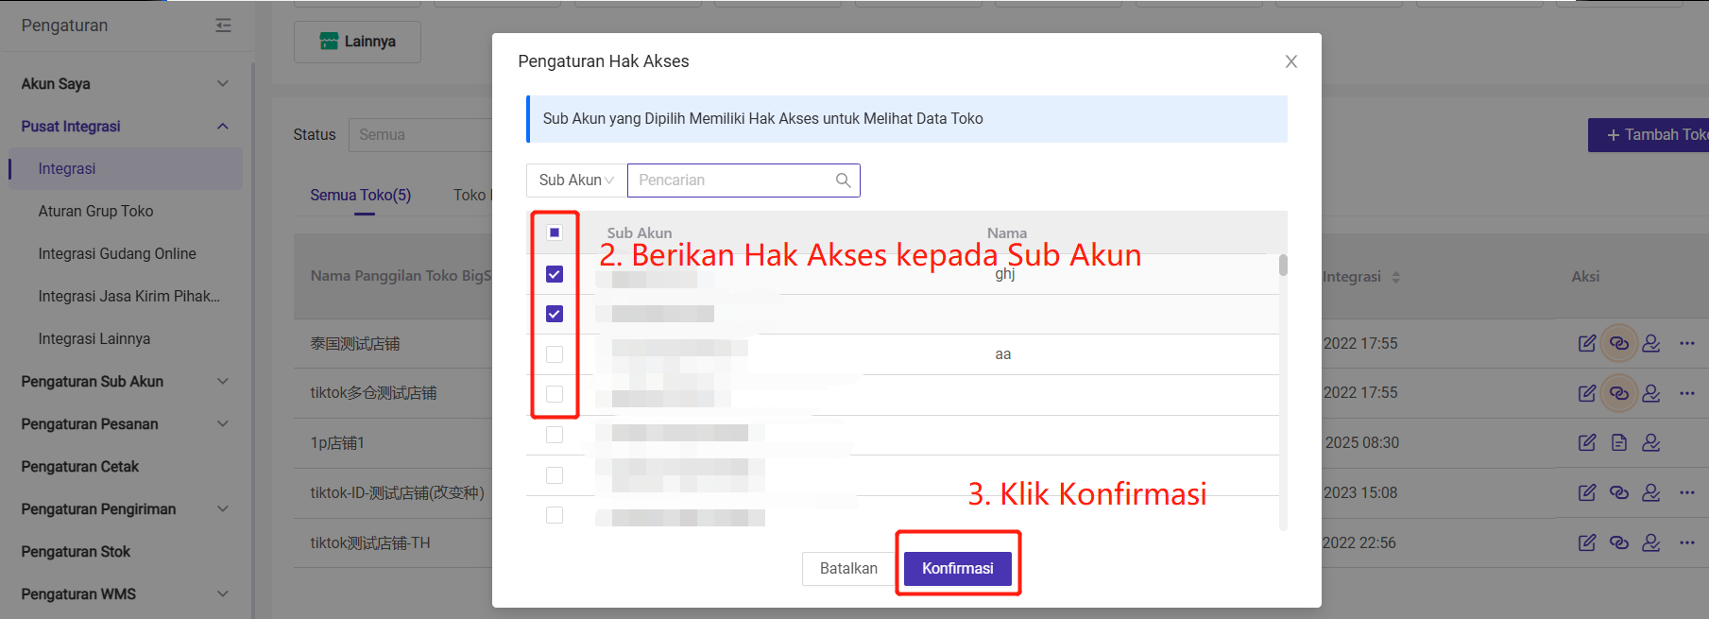Click the Lainnya store icon button
The width and height of the screenshot is (1709, 619).
tap(357, 42)
